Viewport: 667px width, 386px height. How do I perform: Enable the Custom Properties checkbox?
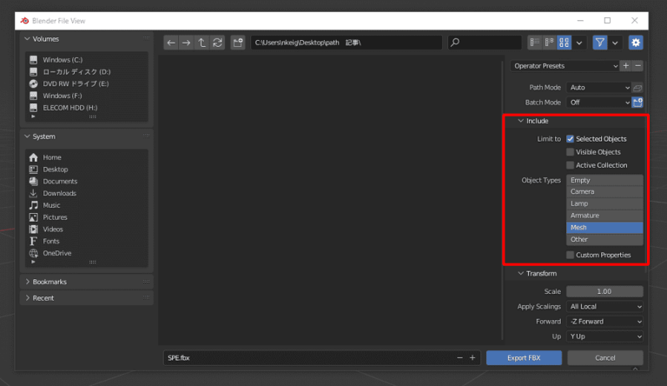point(570,255)
